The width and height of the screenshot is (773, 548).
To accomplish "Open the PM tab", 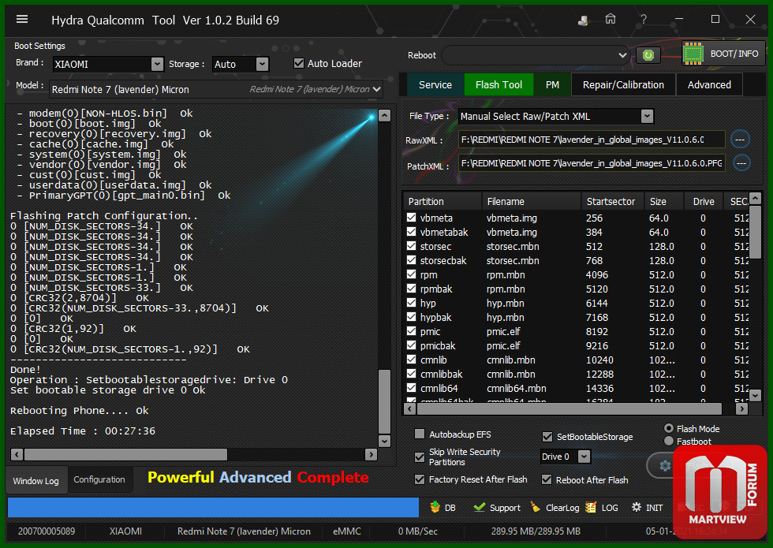I will 552,85.
